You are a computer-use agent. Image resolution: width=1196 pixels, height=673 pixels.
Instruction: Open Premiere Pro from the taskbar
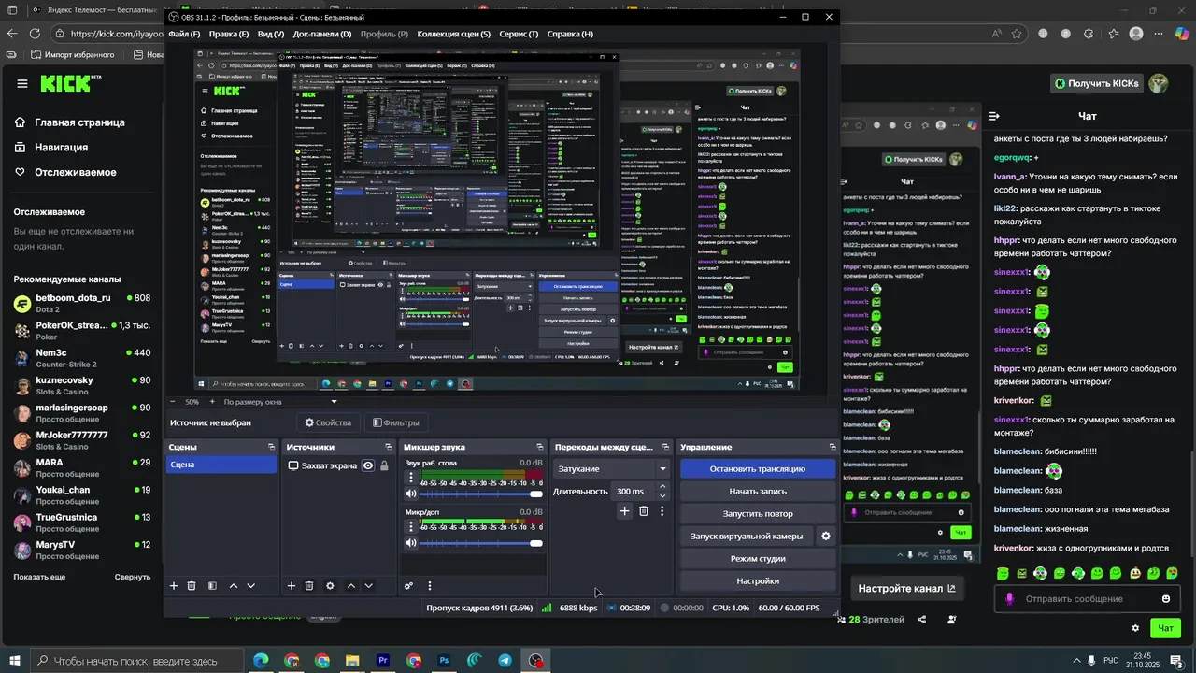383,661
